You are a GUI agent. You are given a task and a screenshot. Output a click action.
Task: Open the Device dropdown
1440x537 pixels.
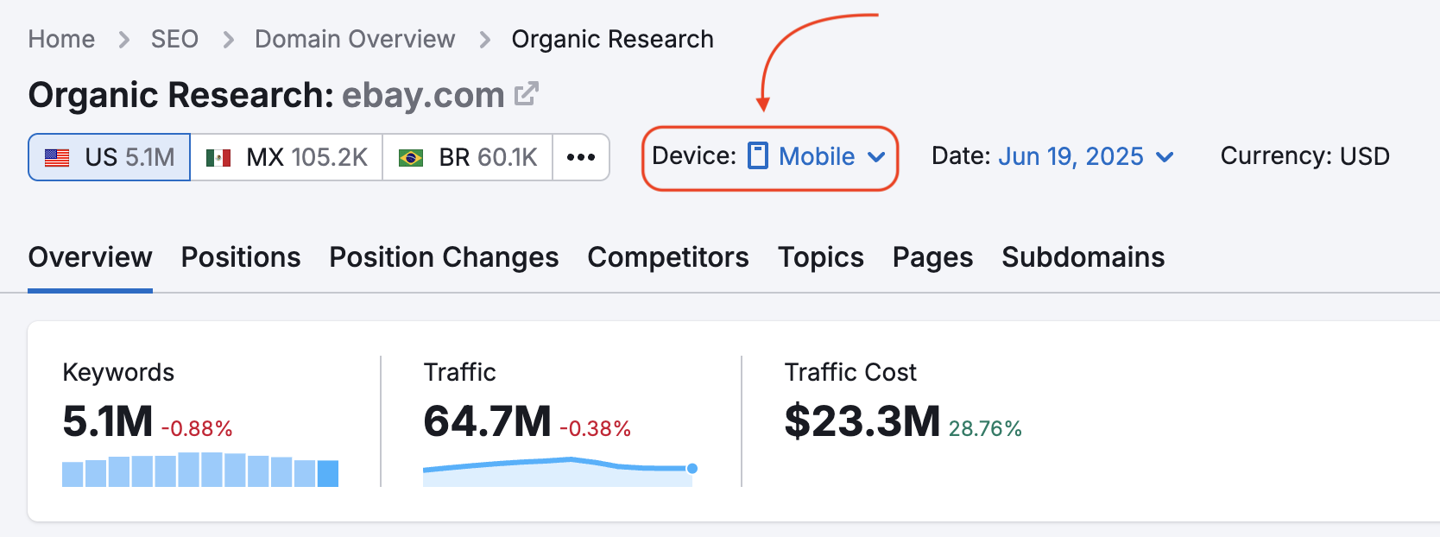point(815,156)
